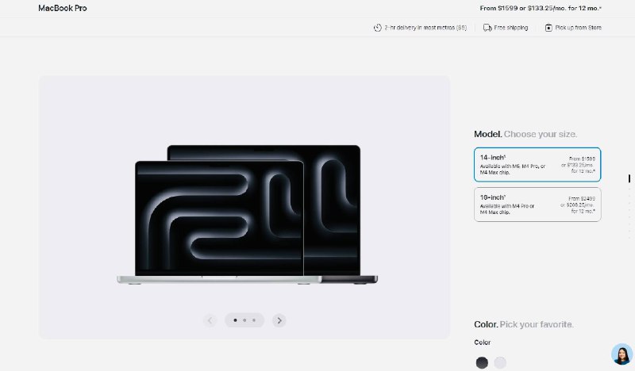Image resolution: width=635 pixels, height=371 pixels.
Task: Open the Pick up from Store link
Action: (579, 28)
